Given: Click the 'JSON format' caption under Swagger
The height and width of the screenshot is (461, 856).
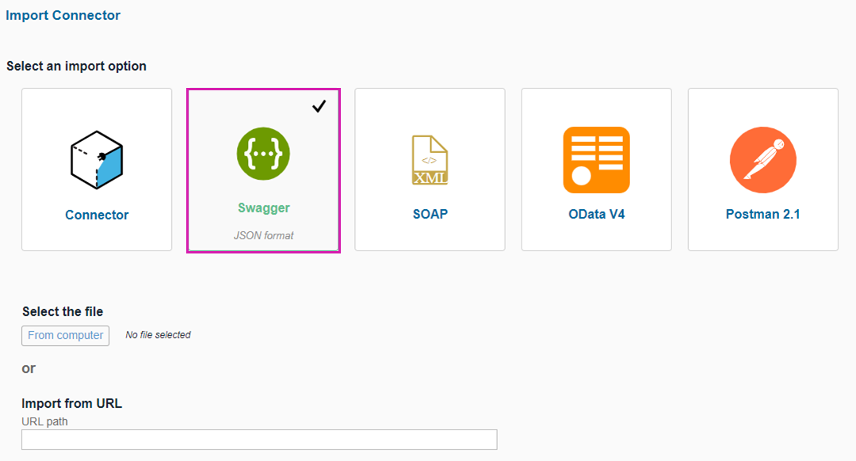Looking at the screenshot, I should click(x=263, y=235).
